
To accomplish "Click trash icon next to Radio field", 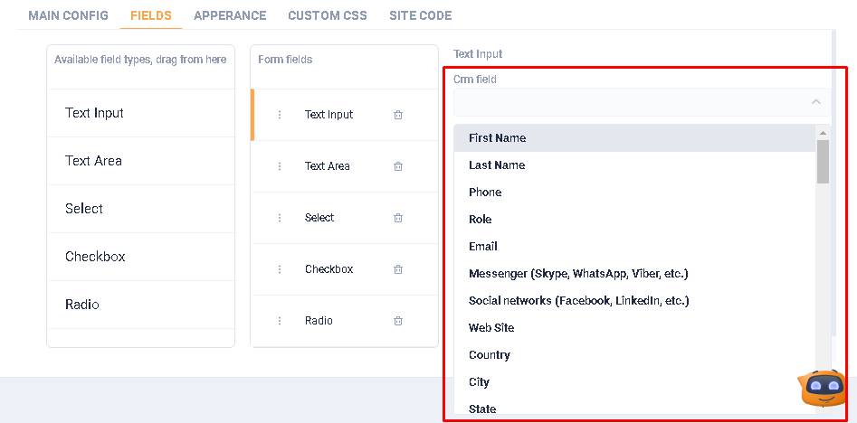I will point(398,321).
